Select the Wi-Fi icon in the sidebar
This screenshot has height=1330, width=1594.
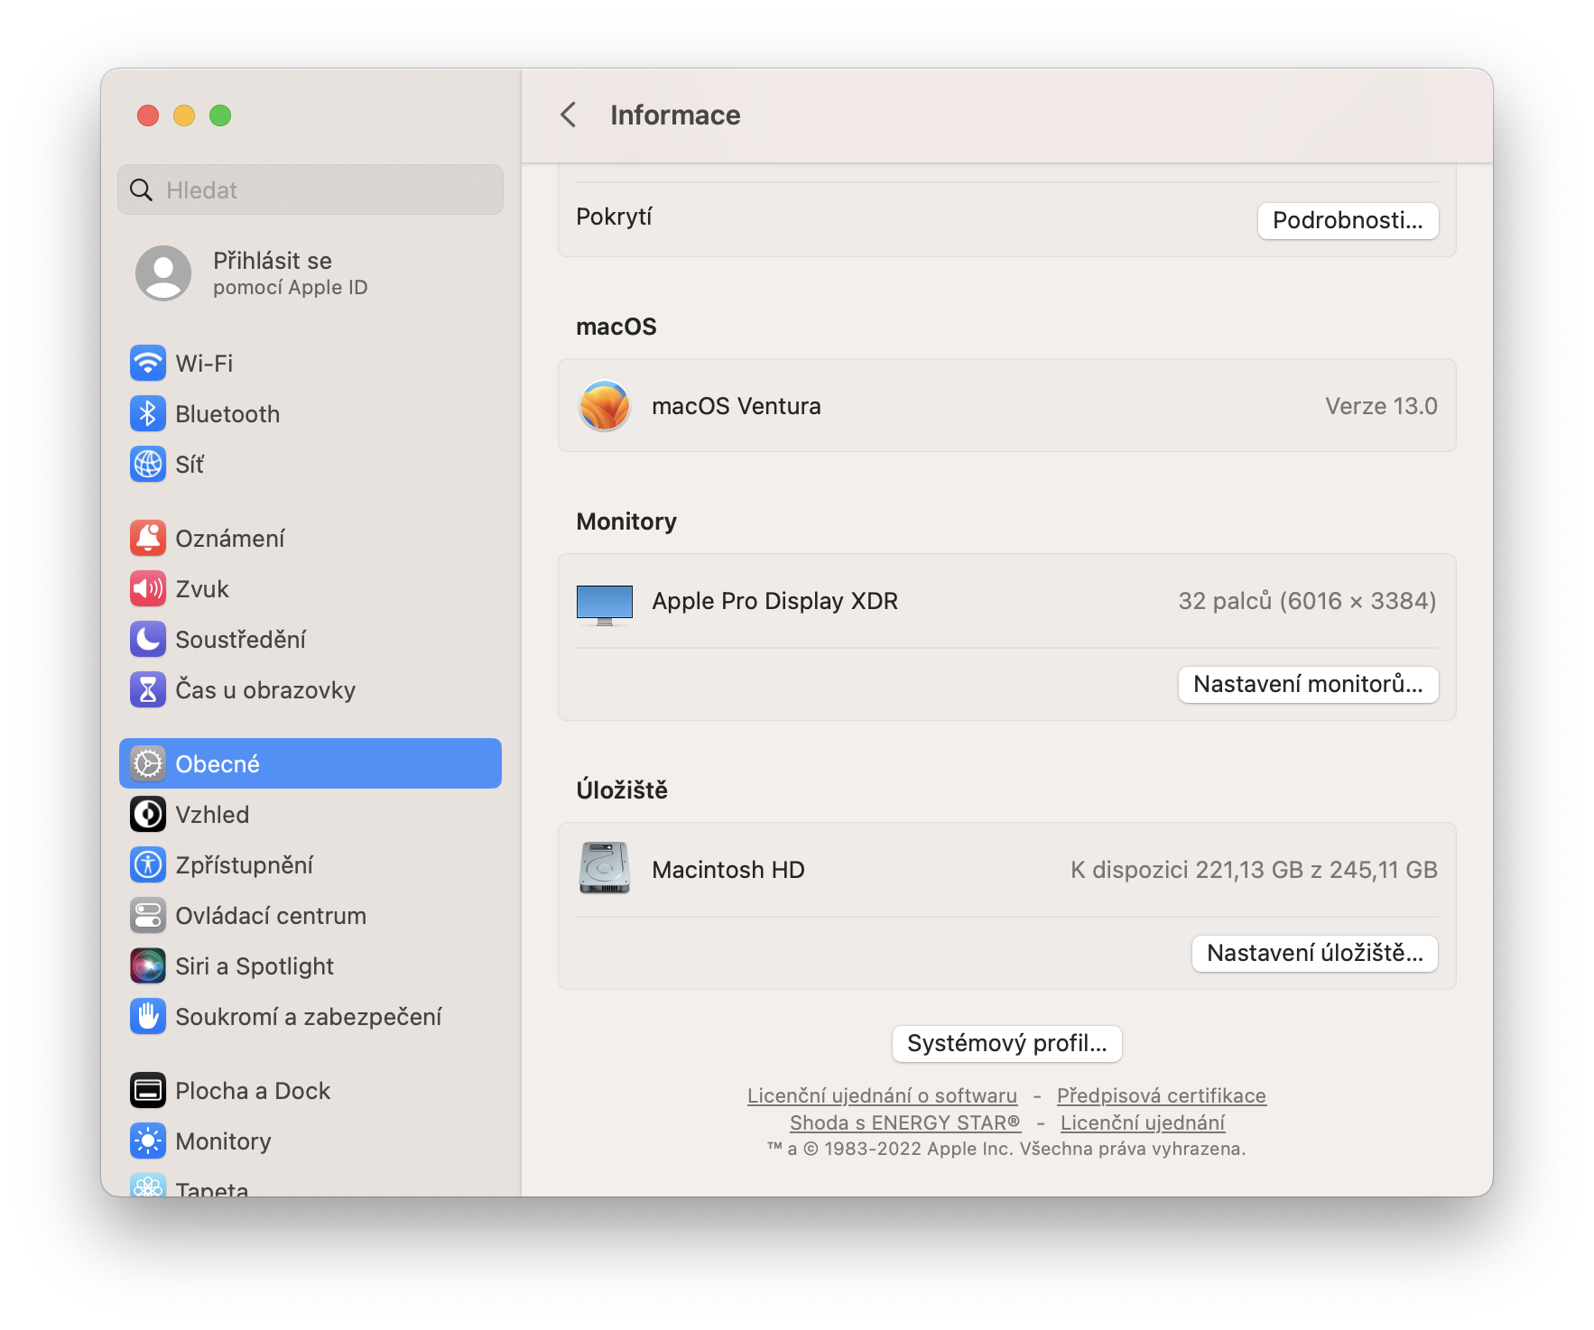(x=148, y=364)
